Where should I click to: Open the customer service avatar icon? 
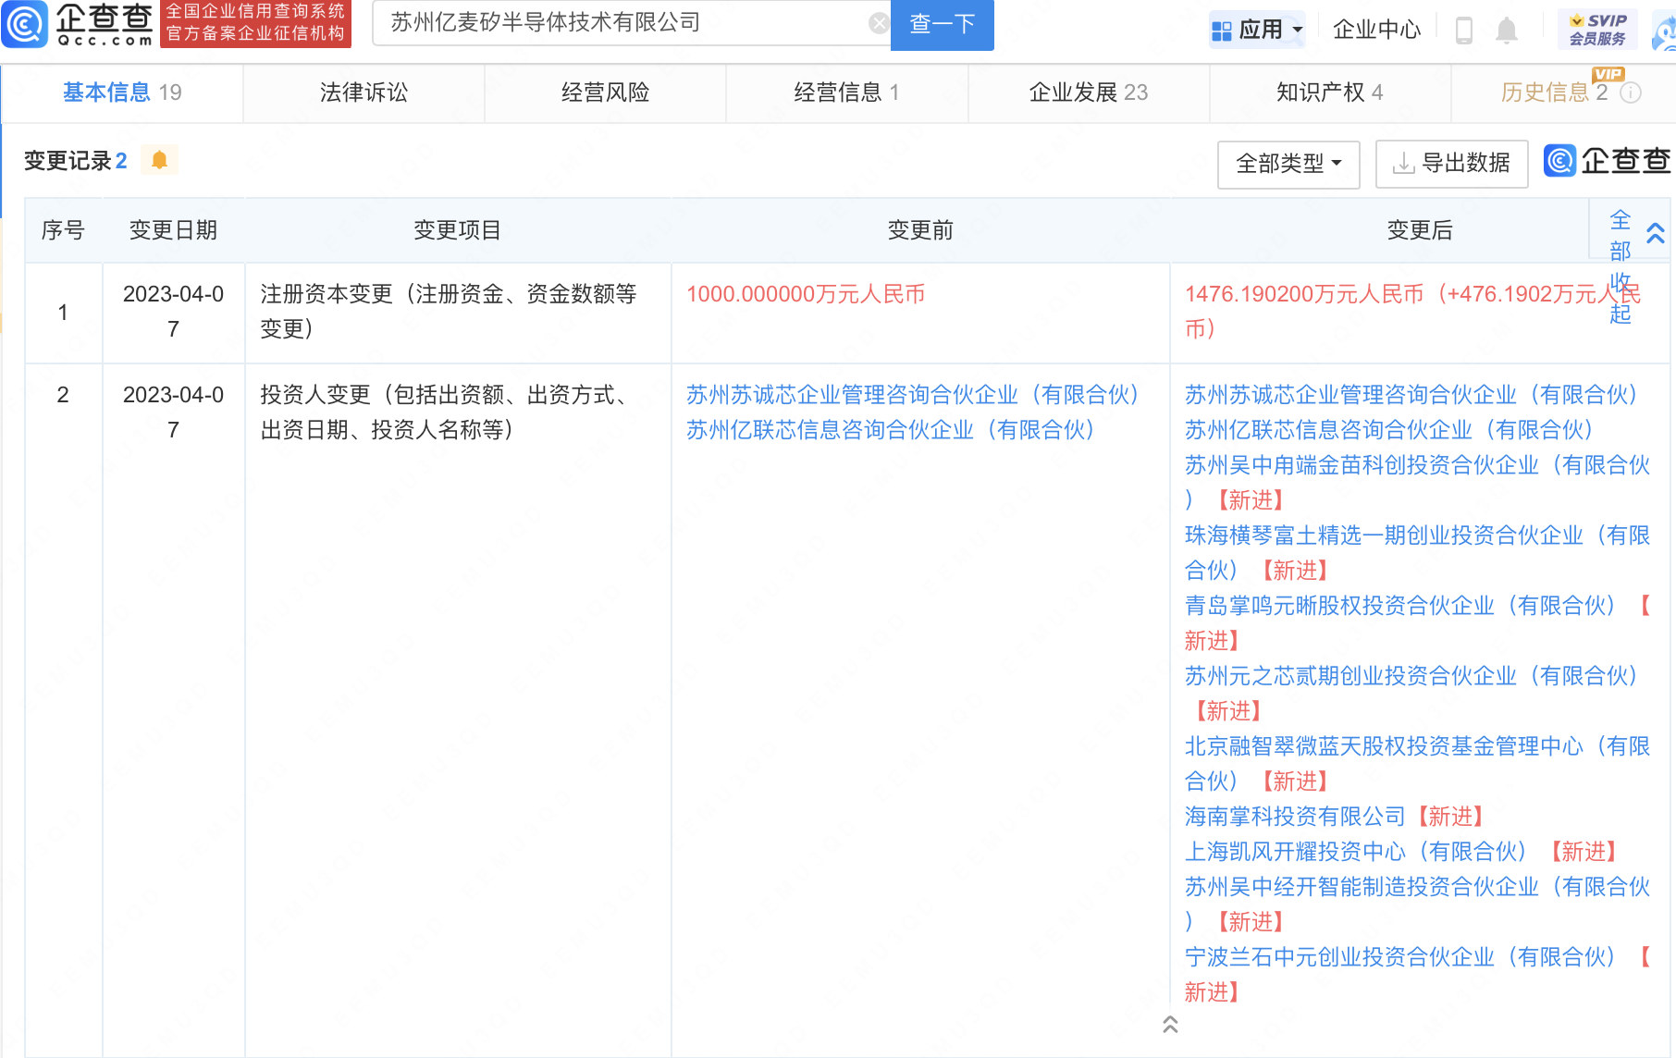pyautogui.click(x=1665, y=31)
